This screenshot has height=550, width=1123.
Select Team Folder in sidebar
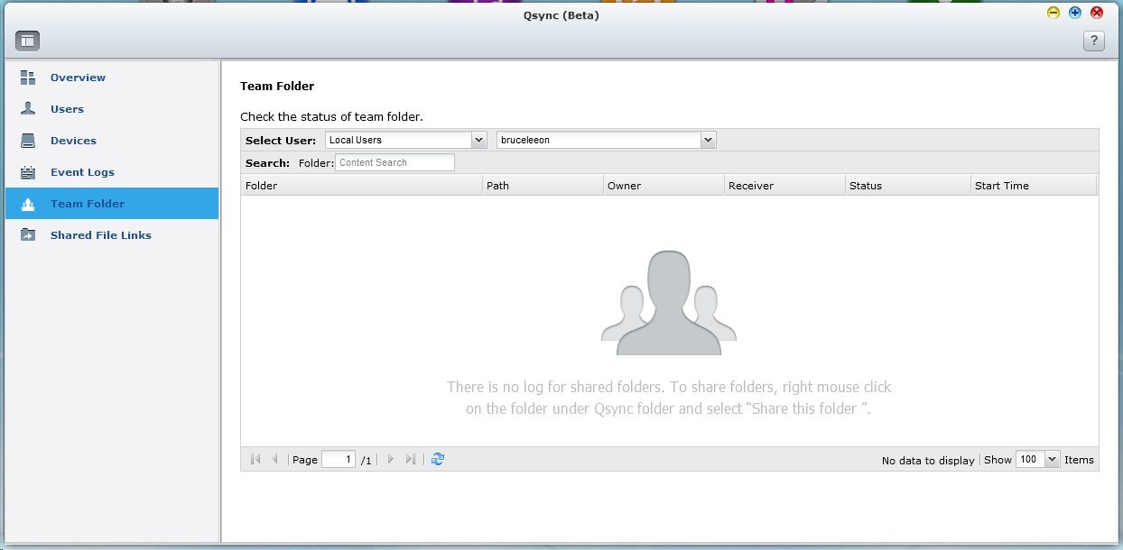tap(112, 204)
